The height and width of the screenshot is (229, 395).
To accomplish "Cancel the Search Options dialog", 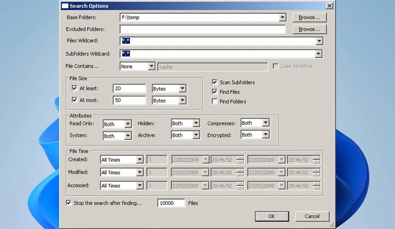I will (312, 216).
